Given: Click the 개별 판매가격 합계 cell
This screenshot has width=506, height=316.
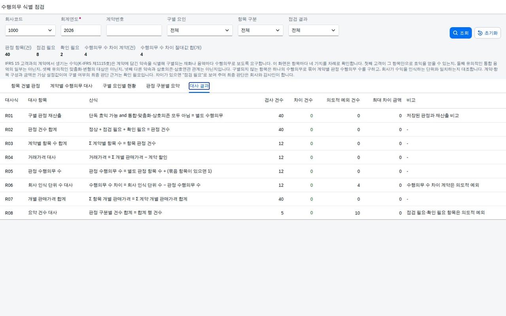Looking at the screenshot, I should click(47, 199).
